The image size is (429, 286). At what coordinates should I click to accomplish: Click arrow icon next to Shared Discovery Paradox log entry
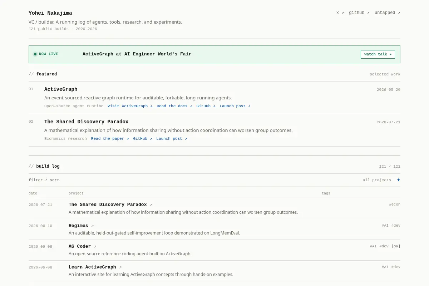(151, 205)
